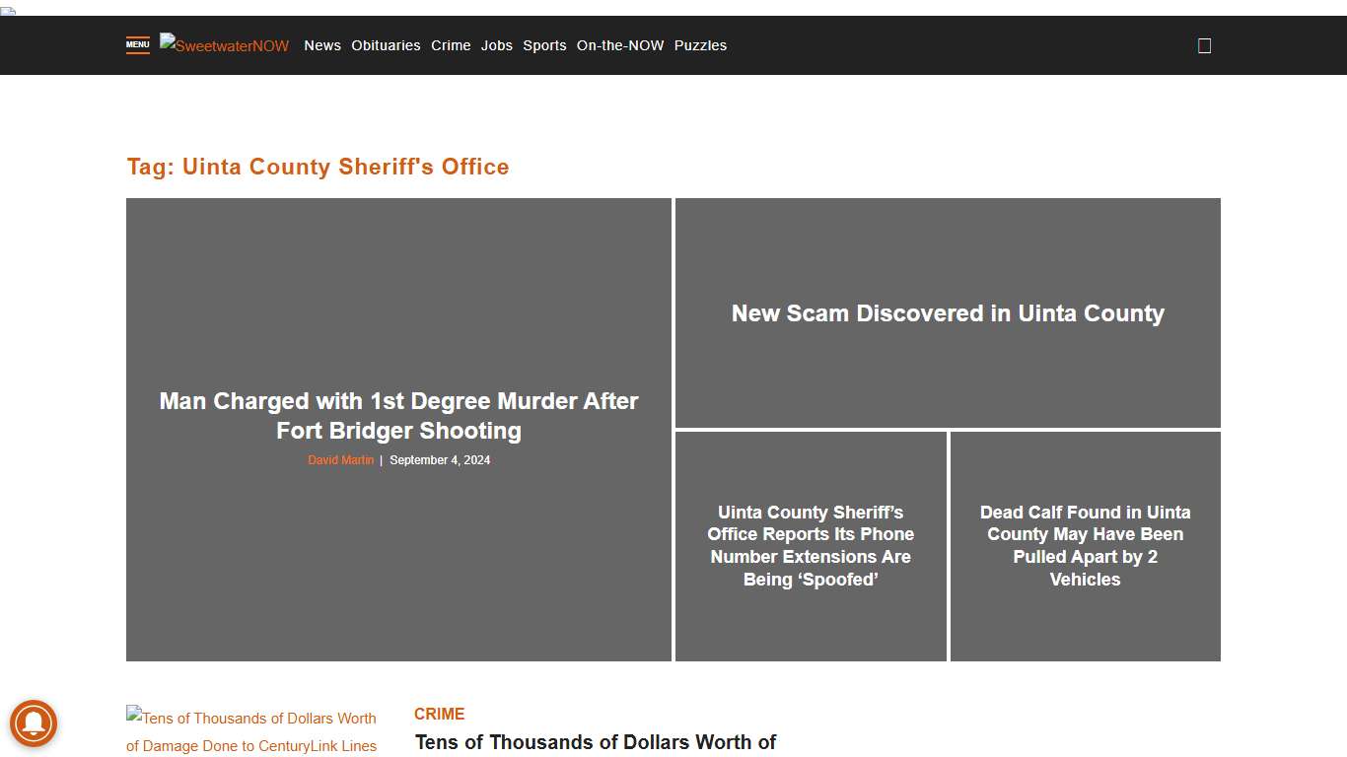This screenshot has height=757, width=1347.
Task: Open the Puzzles section
Action: (700, 45)
